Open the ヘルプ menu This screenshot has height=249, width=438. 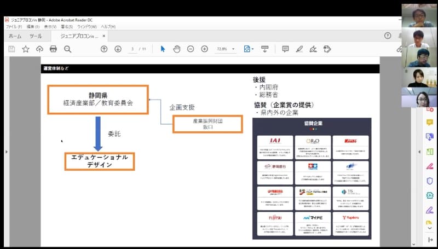(108, 27)
